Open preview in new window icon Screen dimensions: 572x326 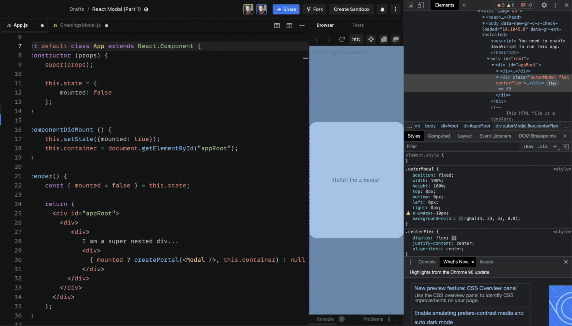[x=396, y=39]
